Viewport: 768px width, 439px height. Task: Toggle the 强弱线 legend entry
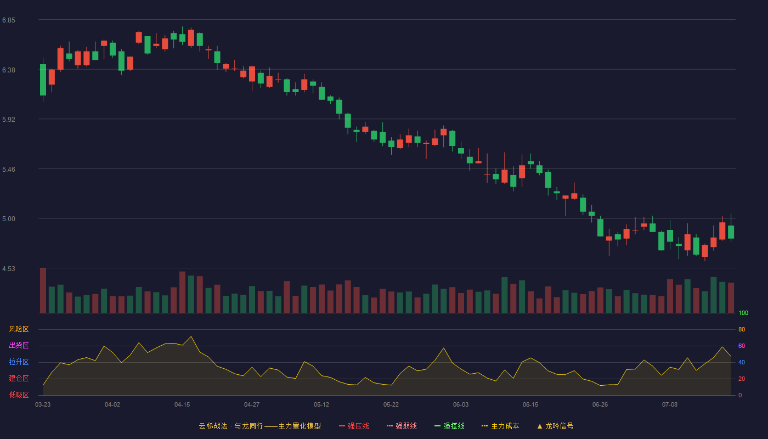tap(402, 426)
